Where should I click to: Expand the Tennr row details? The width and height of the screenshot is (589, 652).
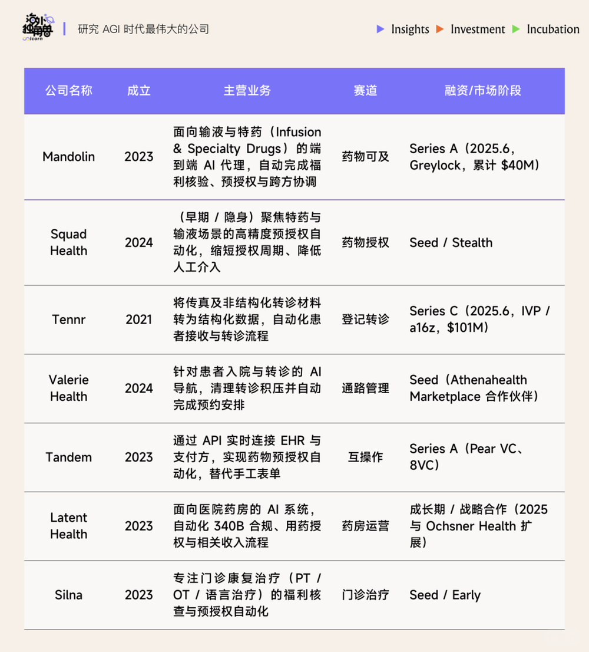(x=69, y=320)
